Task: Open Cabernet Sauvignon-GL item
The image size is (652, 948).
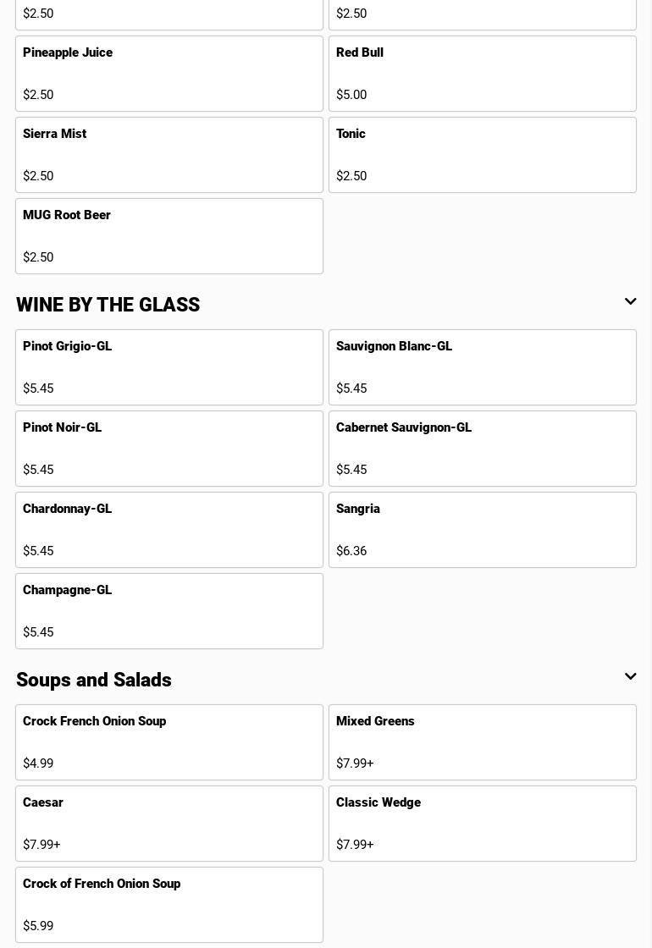Action: point(482,449)
